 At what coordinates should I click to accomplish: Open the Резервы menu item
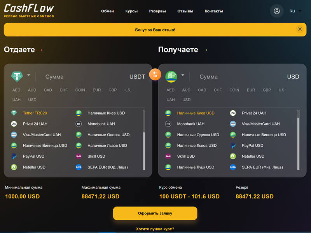157,11
